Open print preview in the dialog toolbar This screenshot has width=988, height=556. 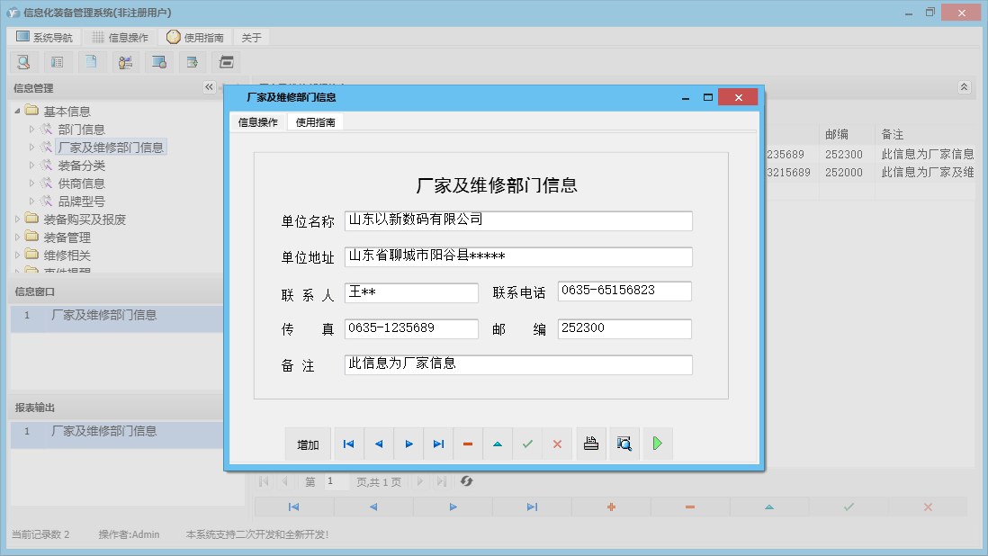624,444
